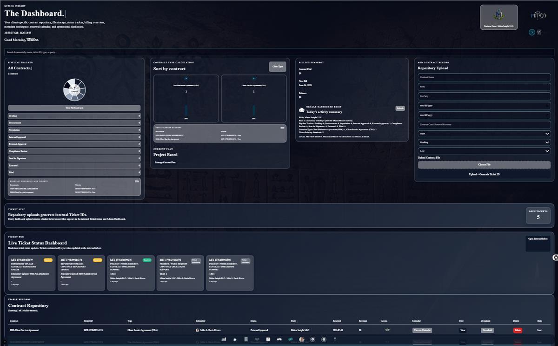Click the fourth icon in the bottom dock
This screenshot has width=558, height=346.
pyautogui.click(x=257, y=339)
